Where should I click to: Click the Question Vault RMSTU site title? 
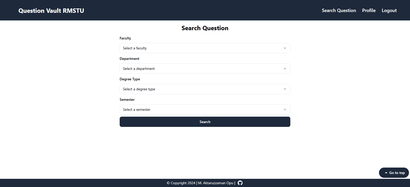click(x=51, y=11)
